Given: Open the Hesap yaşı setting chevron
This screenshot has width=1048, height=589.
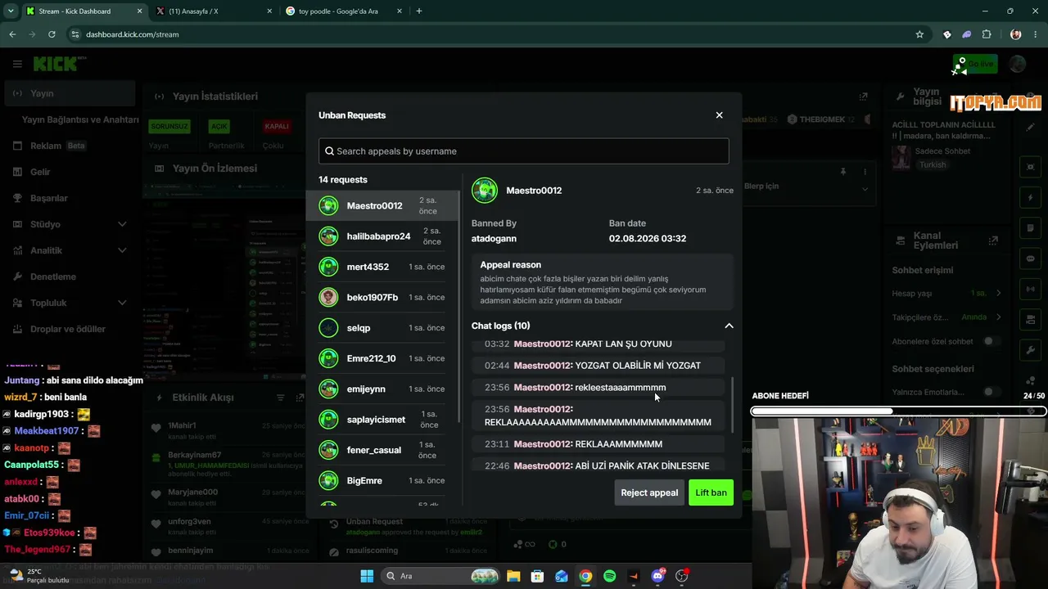Looking at the screenshot, I should pos(998,293).
